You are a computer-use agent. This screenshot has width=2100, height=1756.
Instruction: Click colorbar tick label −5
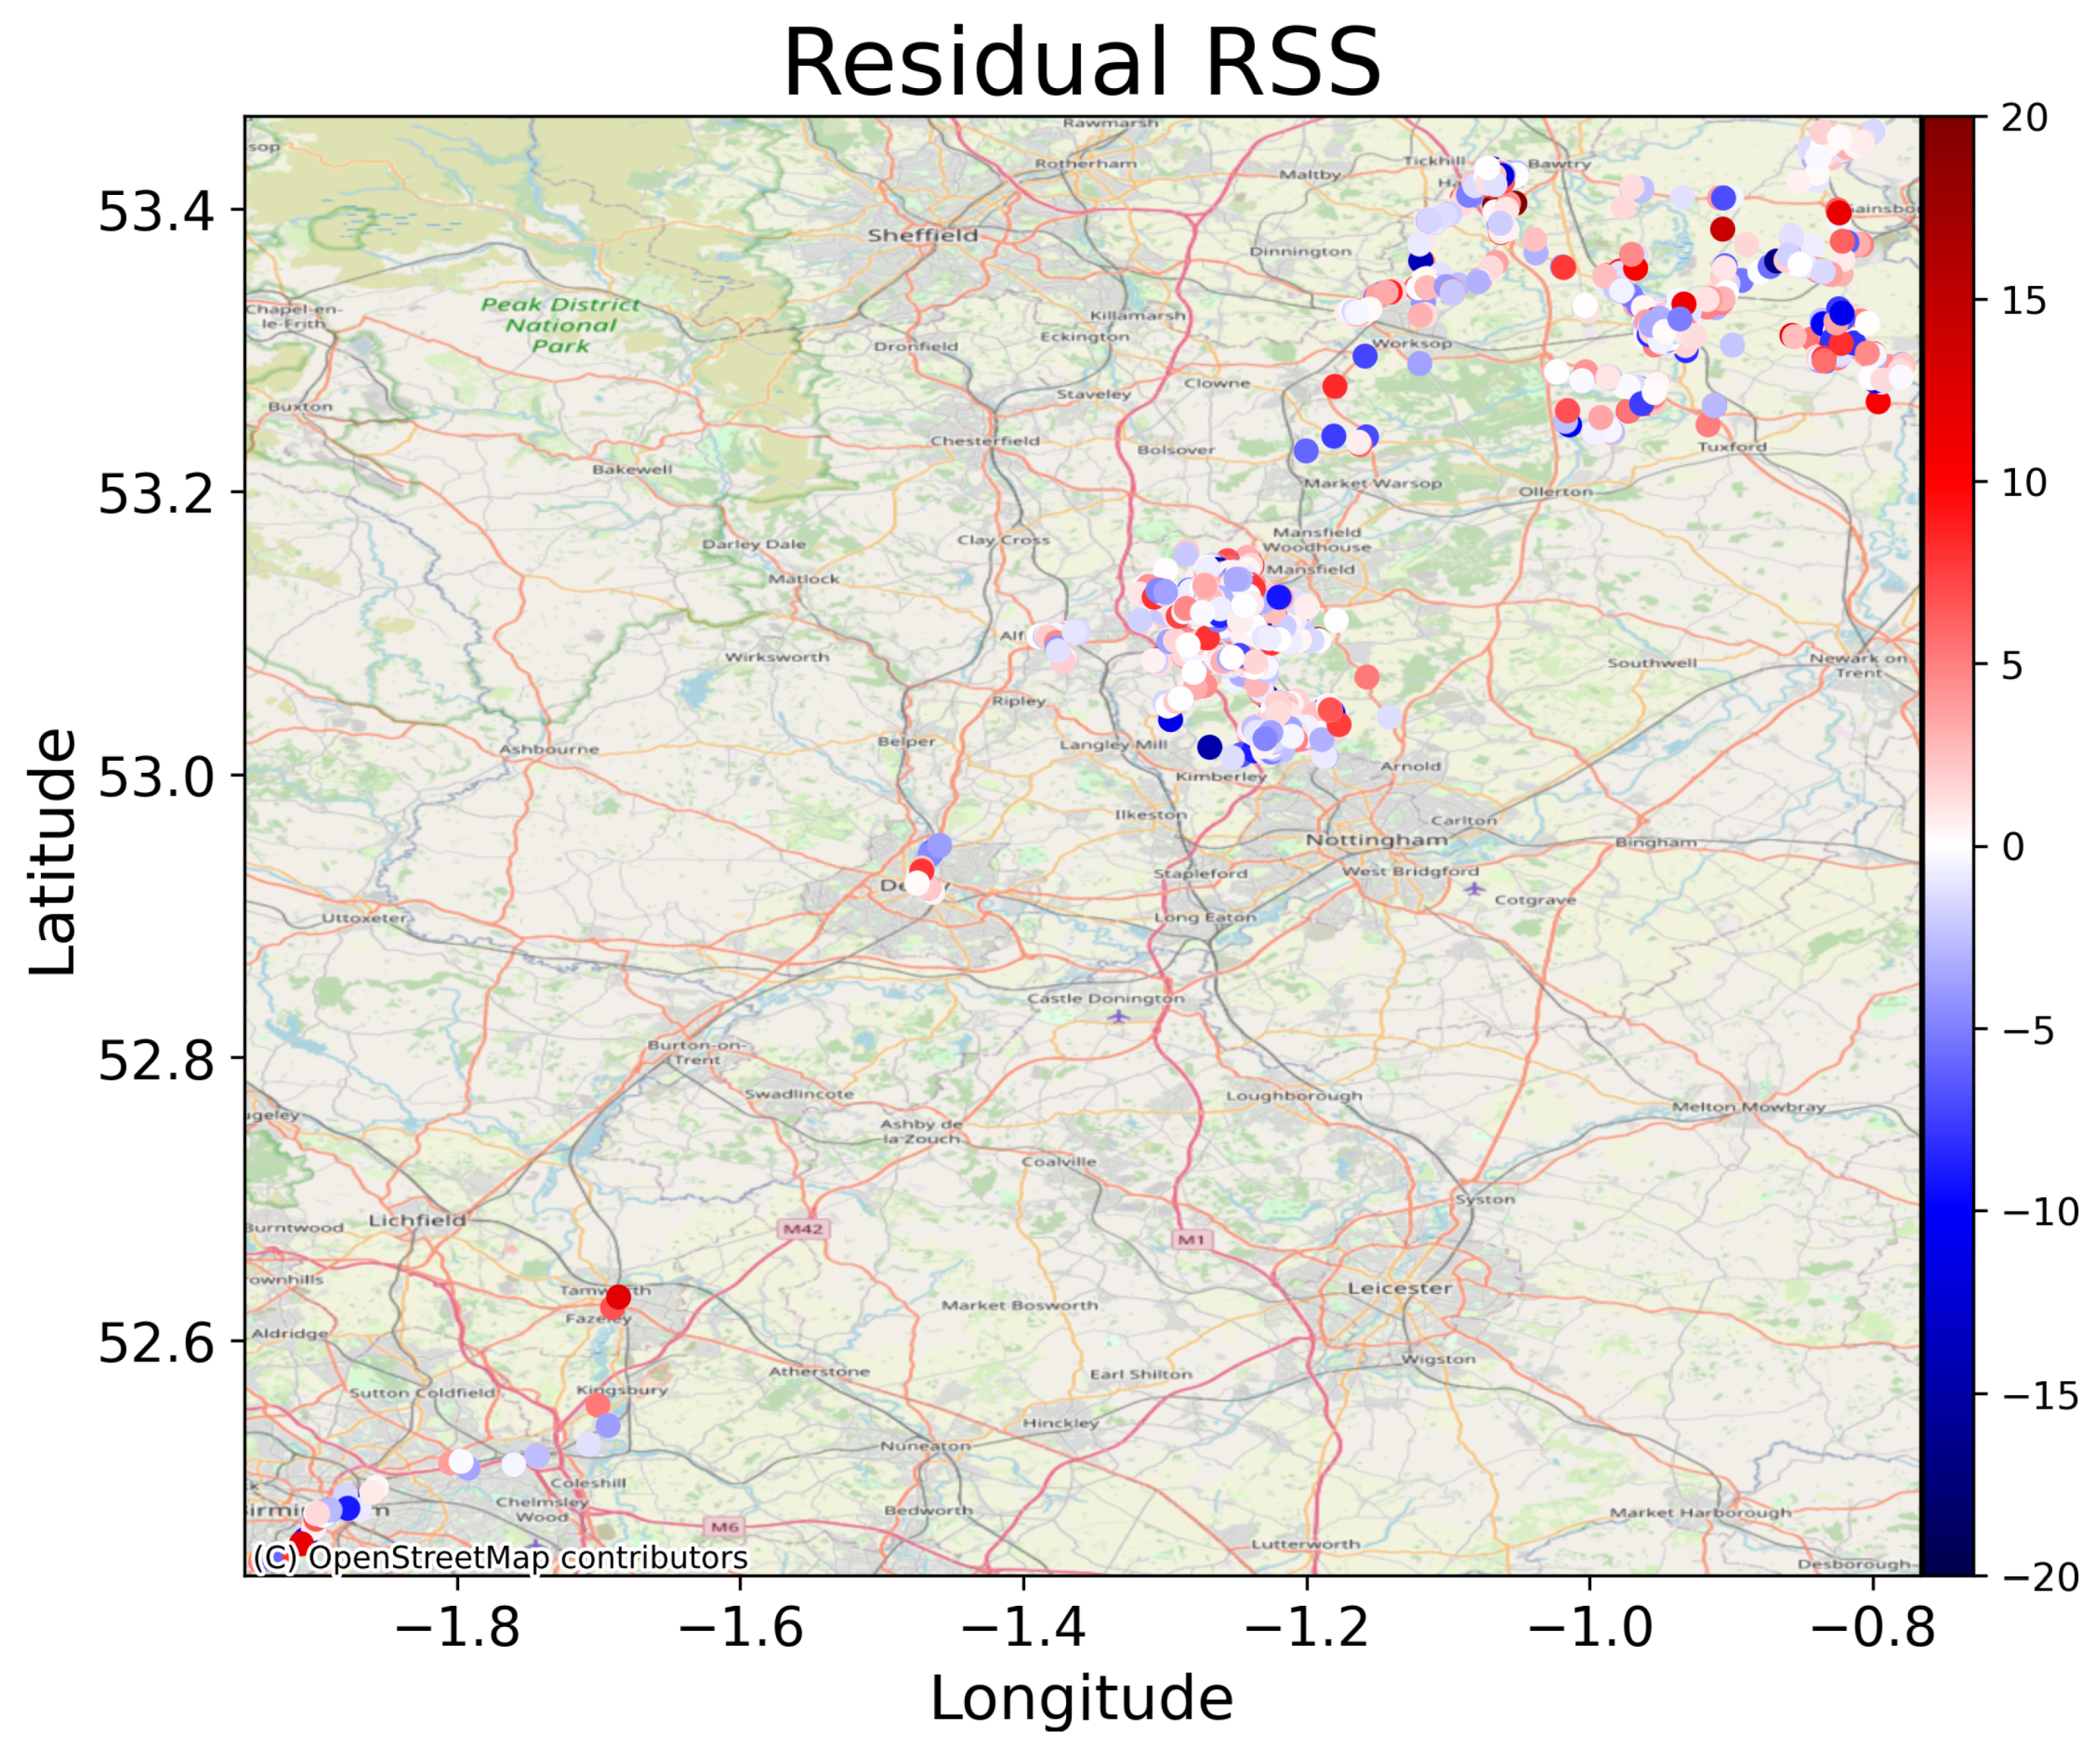coord(2028,1030)
